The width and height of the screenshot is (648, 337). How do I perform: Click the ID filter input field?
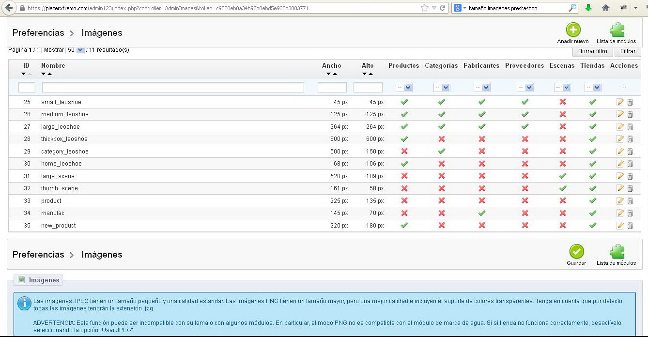pyautogui.click(x=27, y=88)
